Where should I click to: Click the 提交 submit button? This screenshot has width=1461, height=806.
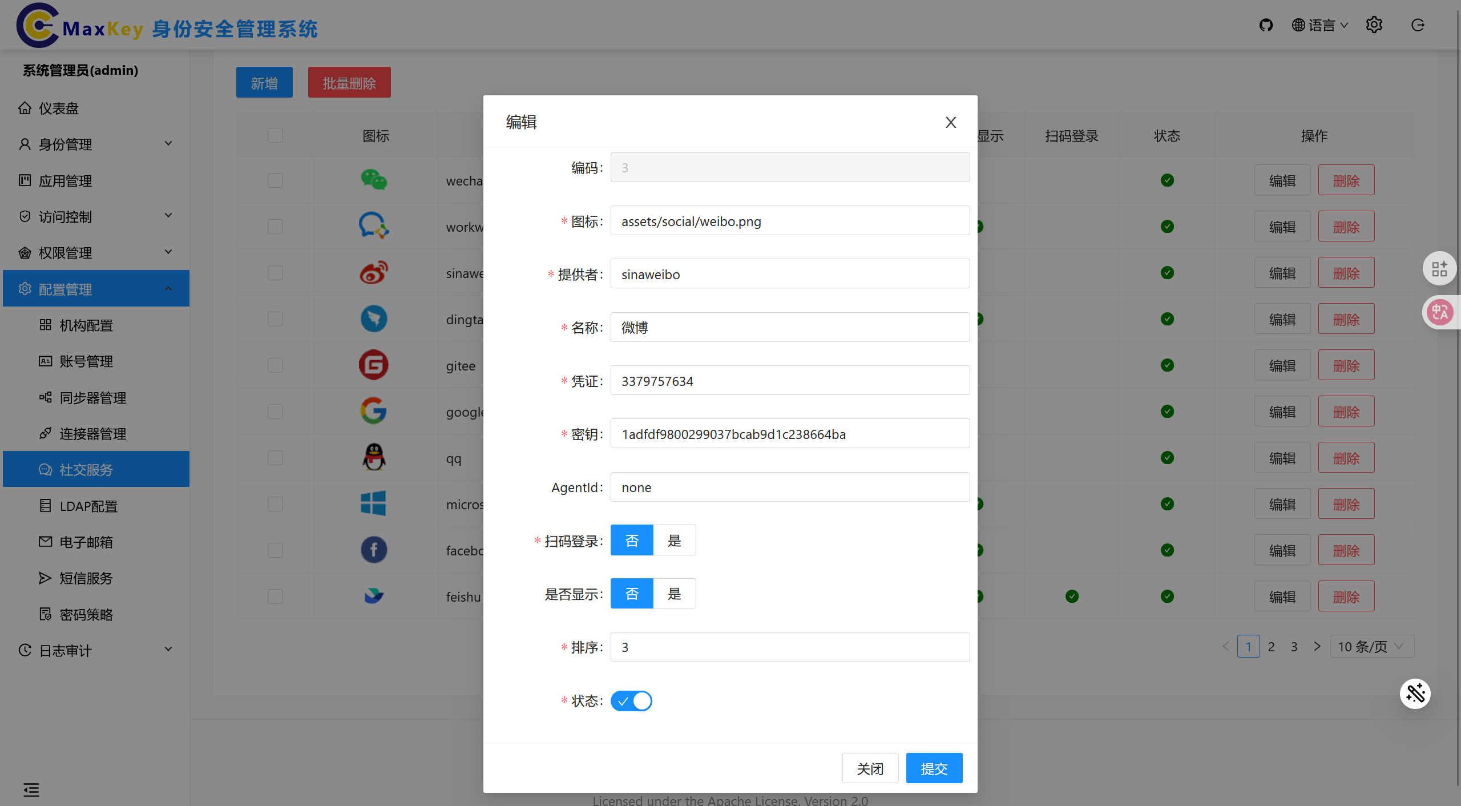[934, 768]
